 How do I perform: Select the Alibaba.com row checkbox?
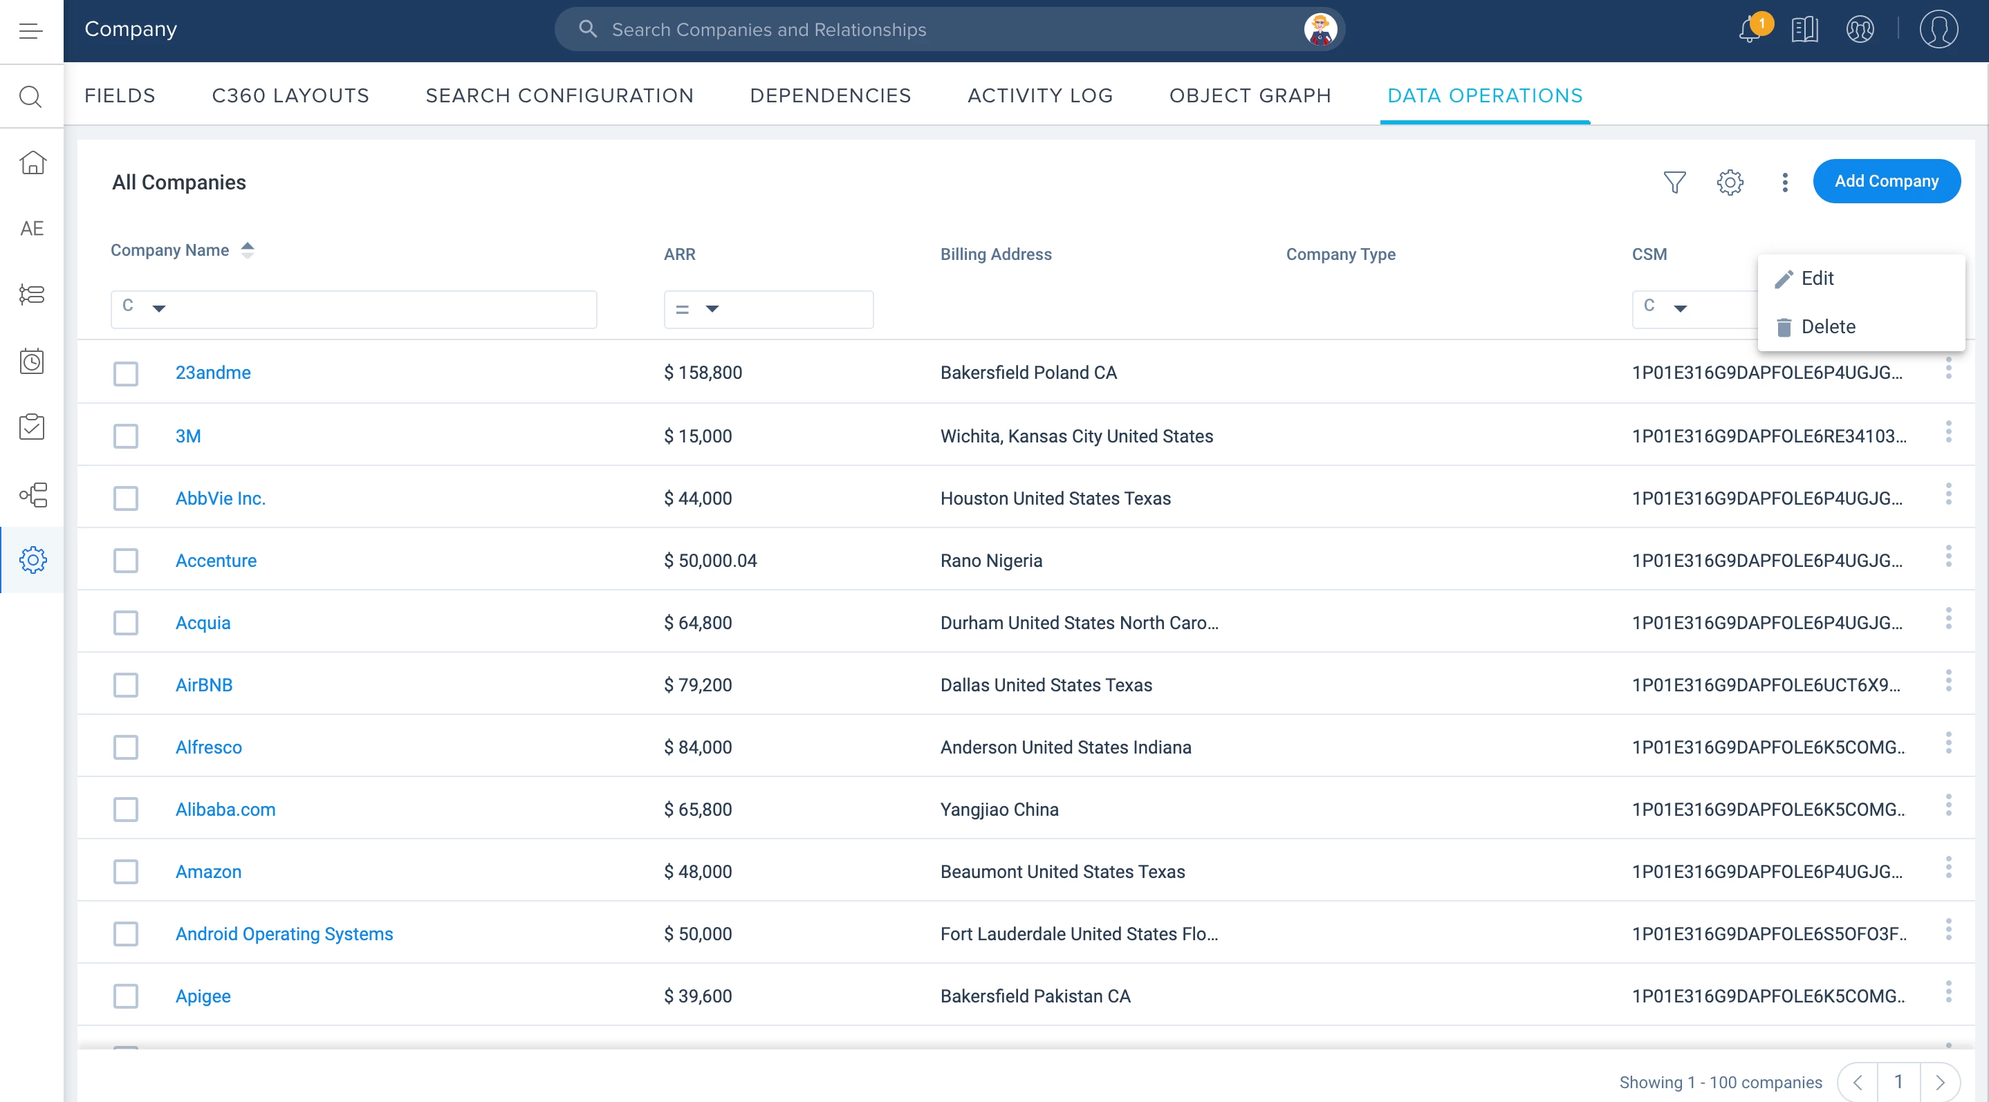point(126,810)
